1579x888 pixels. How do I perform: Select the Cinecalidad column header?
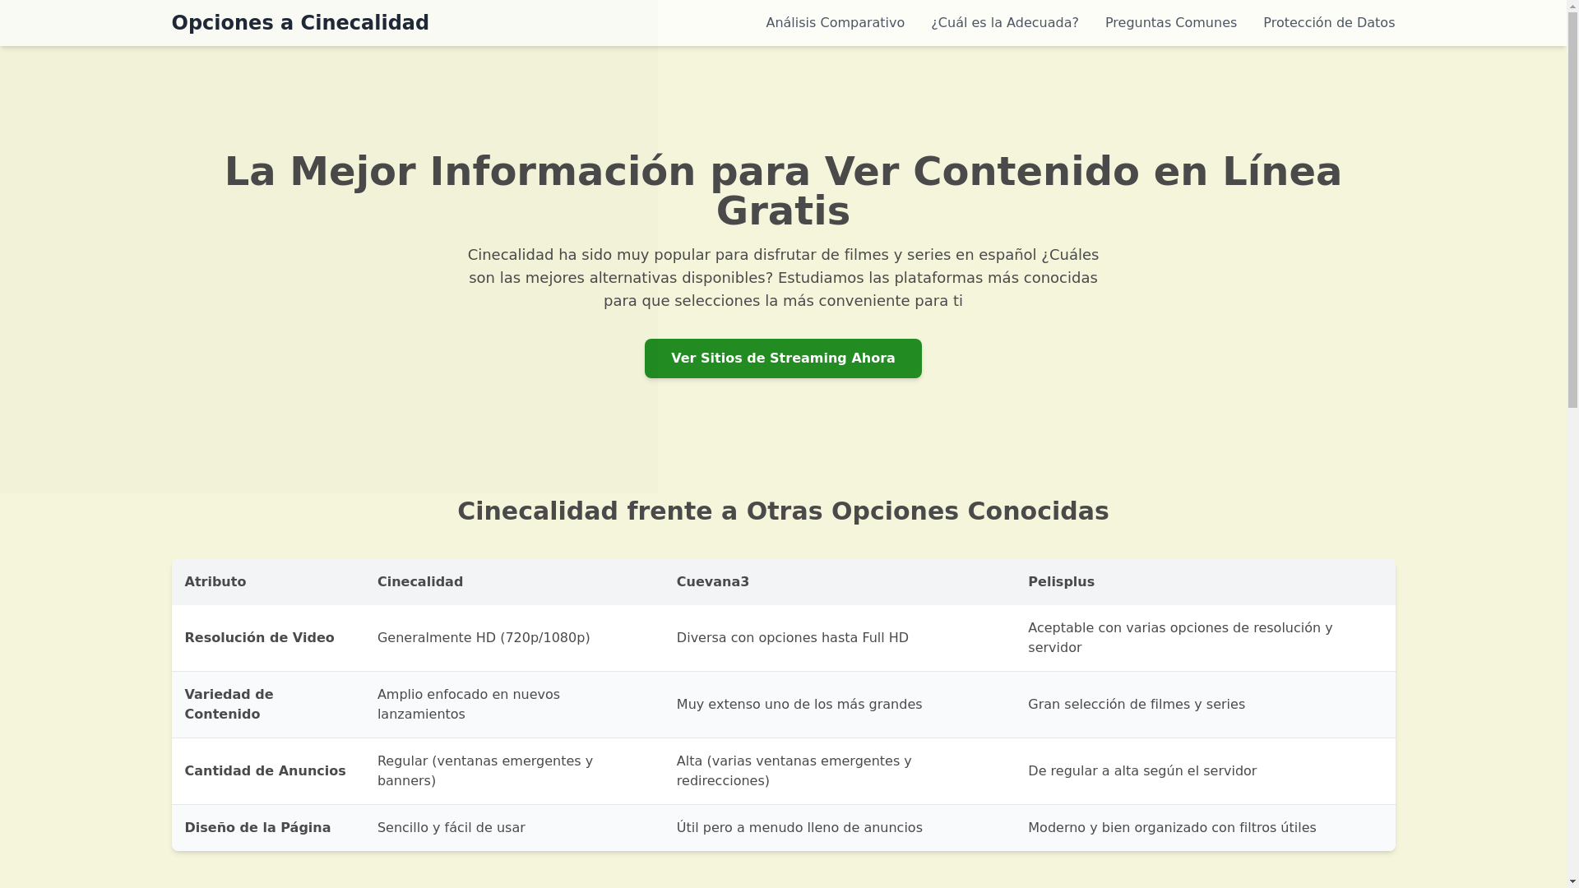click(x=514, y=582)
